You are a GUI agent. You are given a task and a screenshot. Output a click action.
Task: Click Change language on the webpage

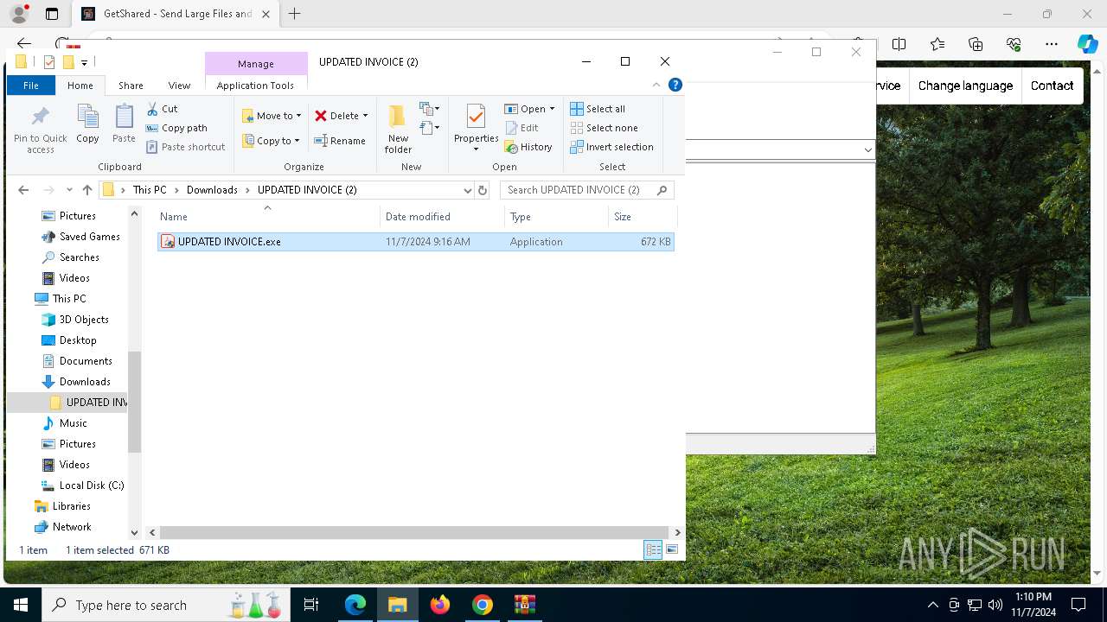point(965,86)
